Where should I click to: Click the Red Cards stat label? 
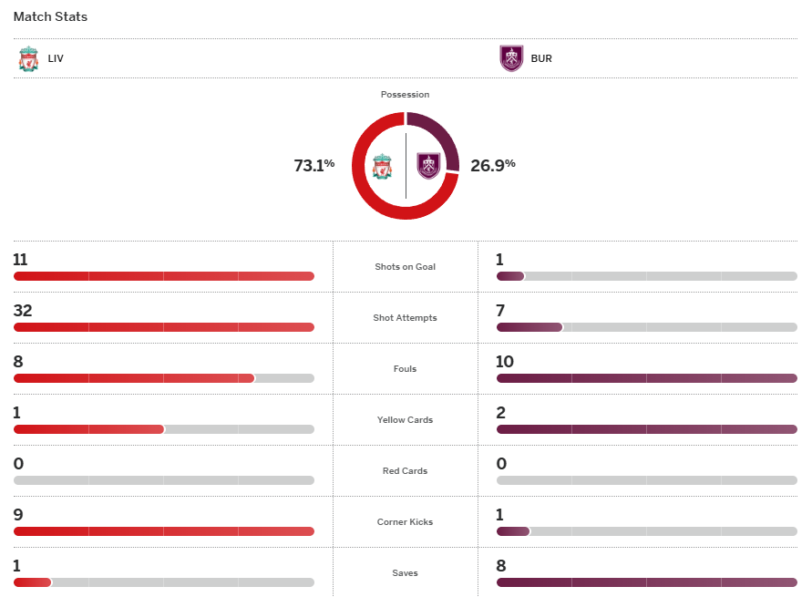click(406, 471)
